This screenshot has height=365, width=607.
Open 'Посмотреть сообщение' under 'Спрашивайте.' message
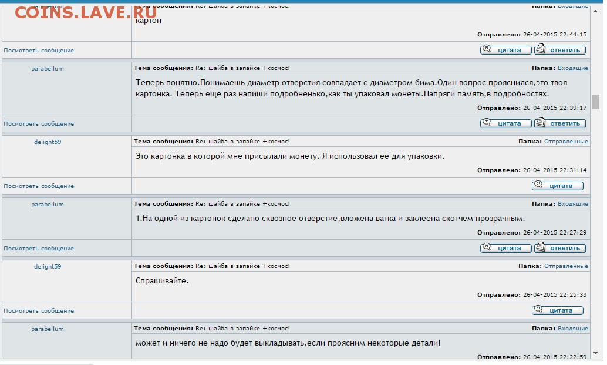(x=39, y=311)
